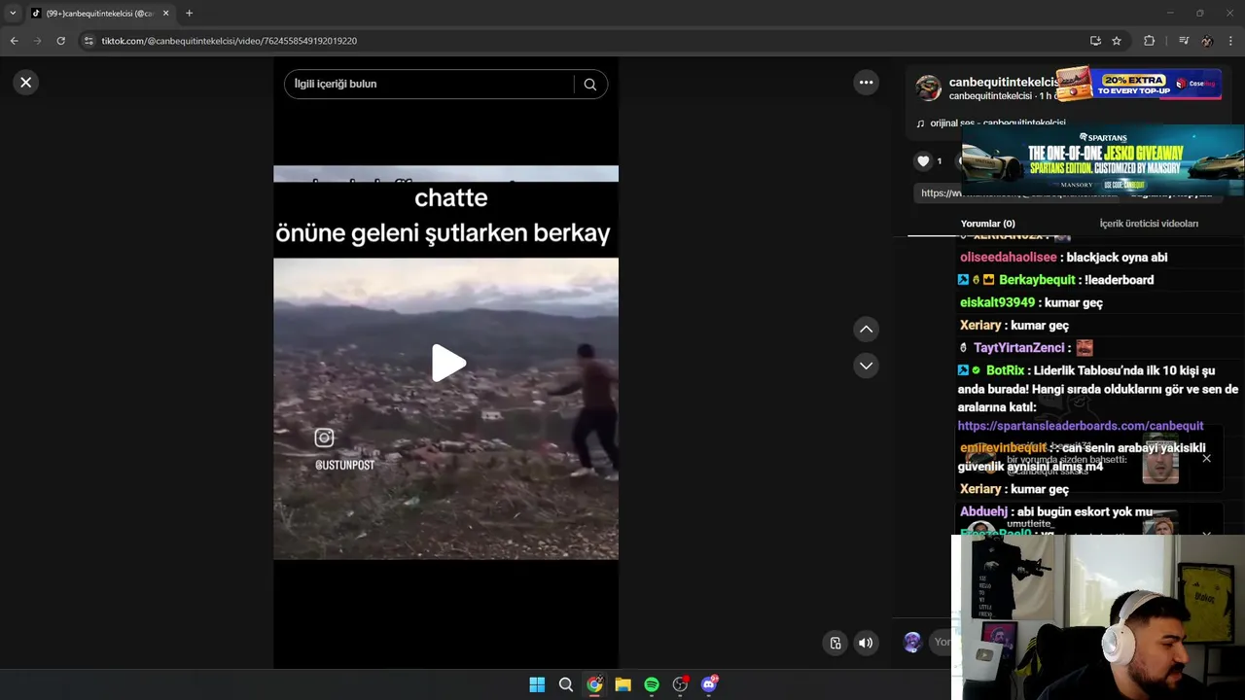Close the TikTok video viewer
This screenshot has width=1245, height=700.
26,83
